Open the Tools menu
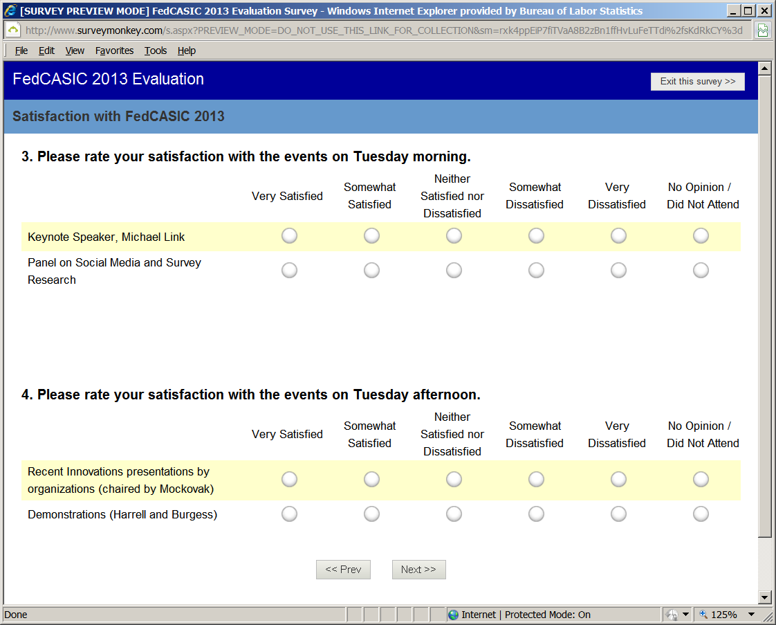 coord(156,51)
